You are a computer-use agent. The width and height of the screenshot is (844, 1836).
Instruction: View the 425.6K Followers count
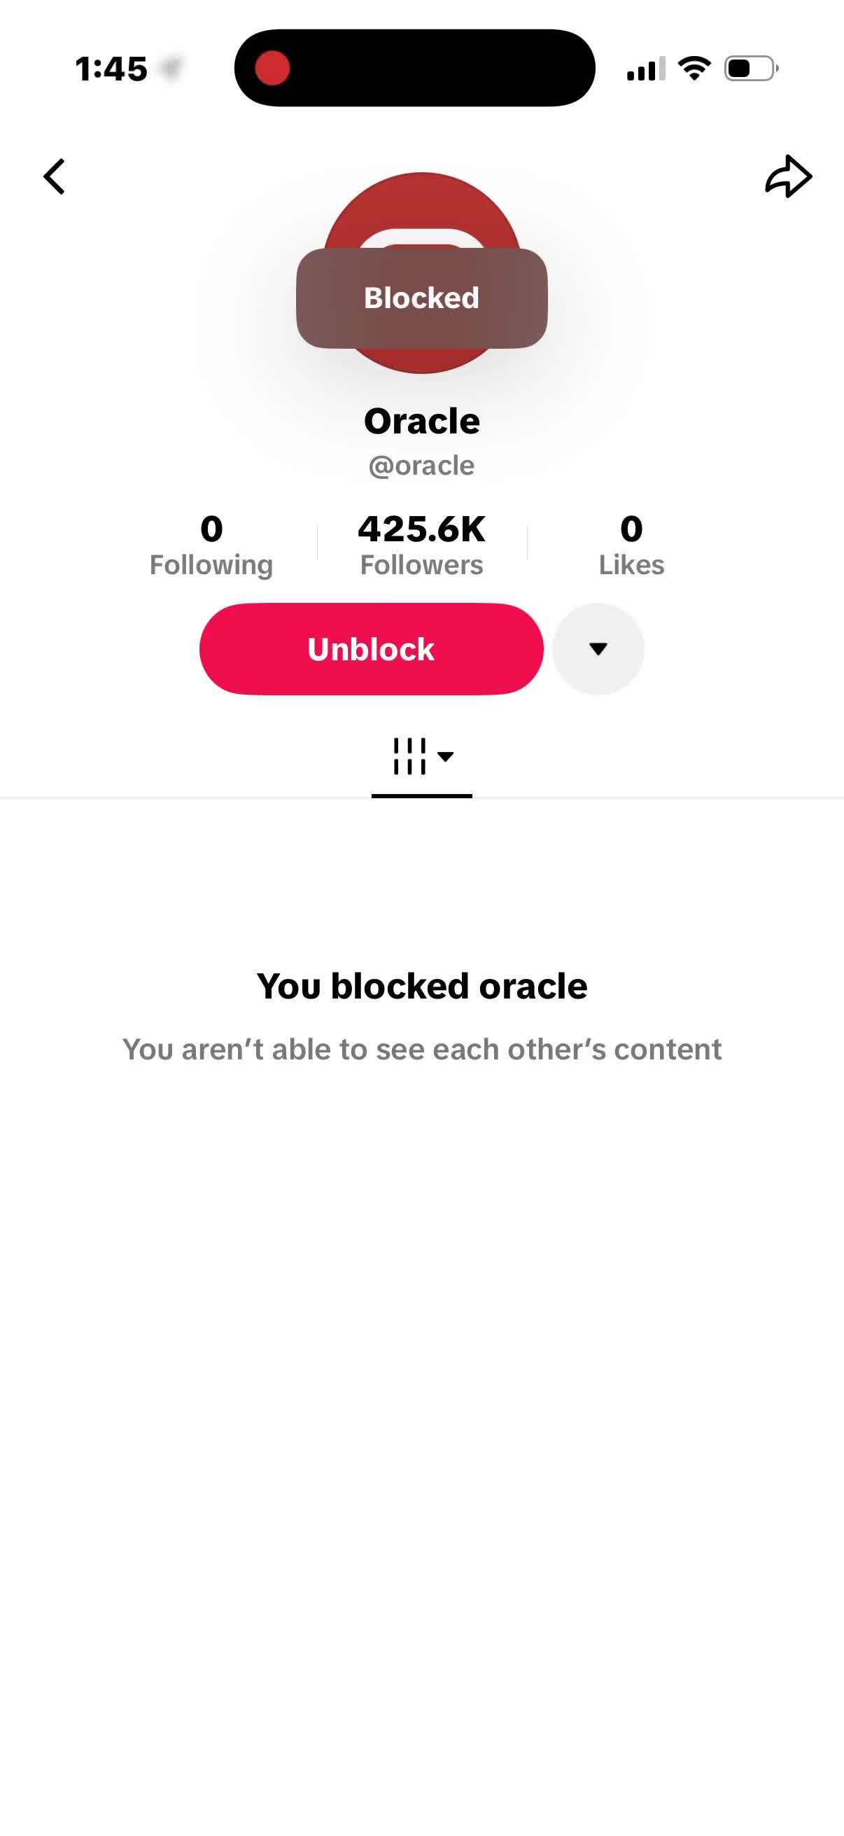coord(421,545)
